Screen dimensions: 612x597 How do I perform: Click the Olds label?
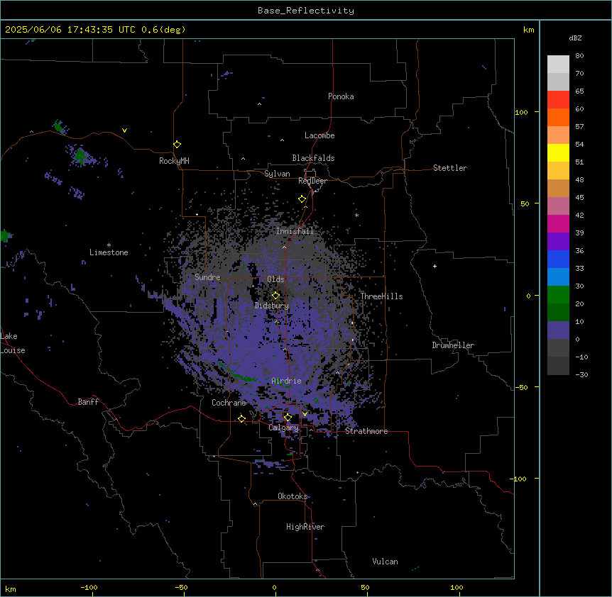[275, 279]
